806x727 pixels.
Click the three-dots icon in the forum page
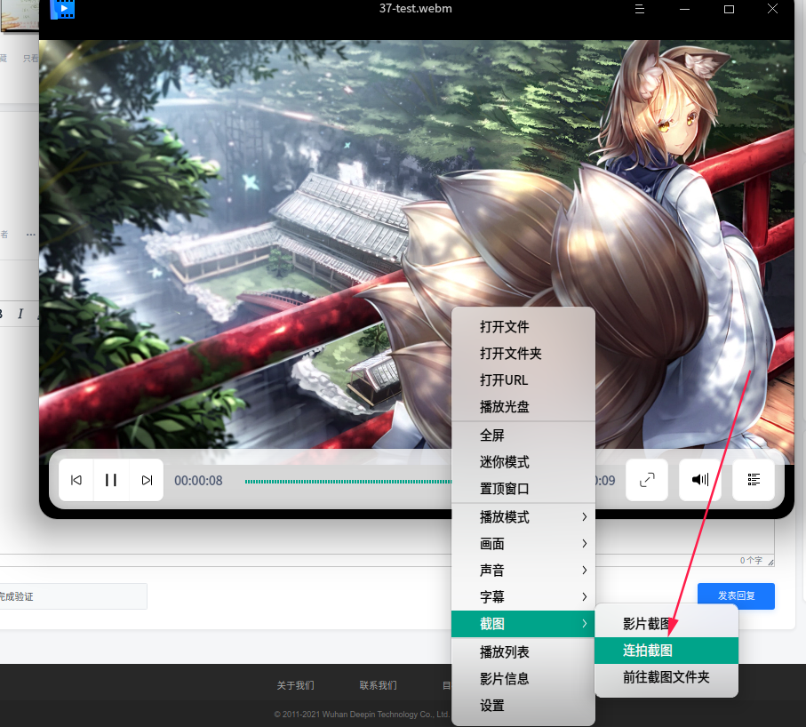(x=31, y=235)
